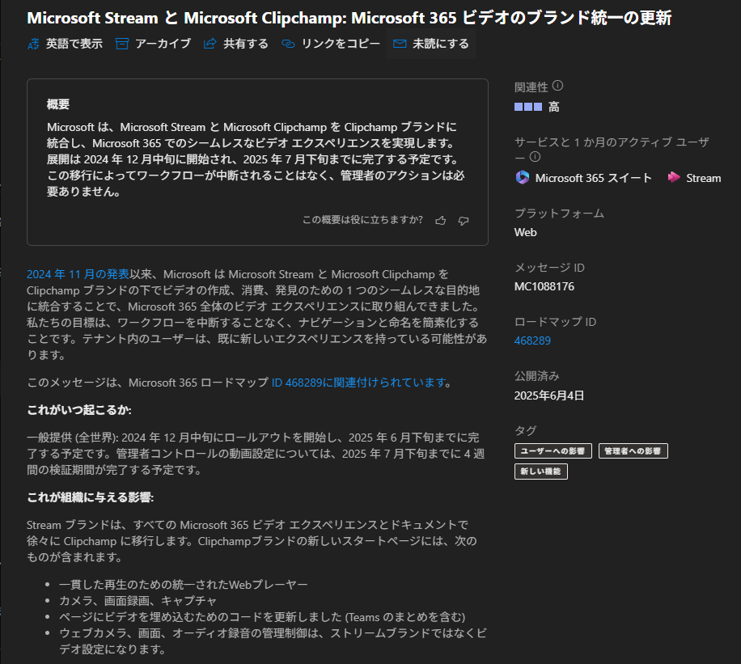The image size is (741, 664).
Task: Click the Stream logo icon
Action: pos(674,178)
